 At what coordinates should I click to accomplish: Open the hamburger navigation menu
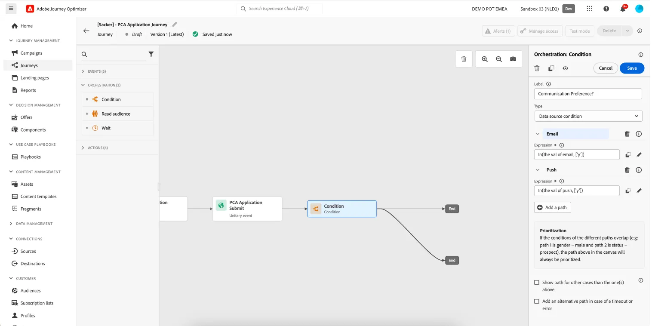[x=11, y=9]
